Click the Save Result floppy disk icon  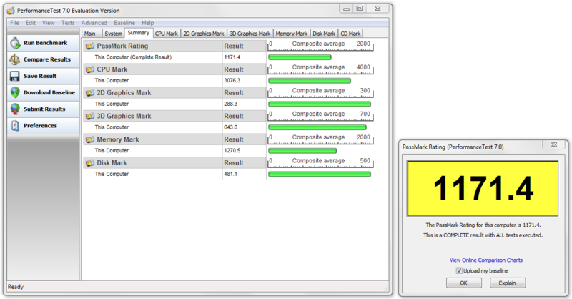[15, 76]
